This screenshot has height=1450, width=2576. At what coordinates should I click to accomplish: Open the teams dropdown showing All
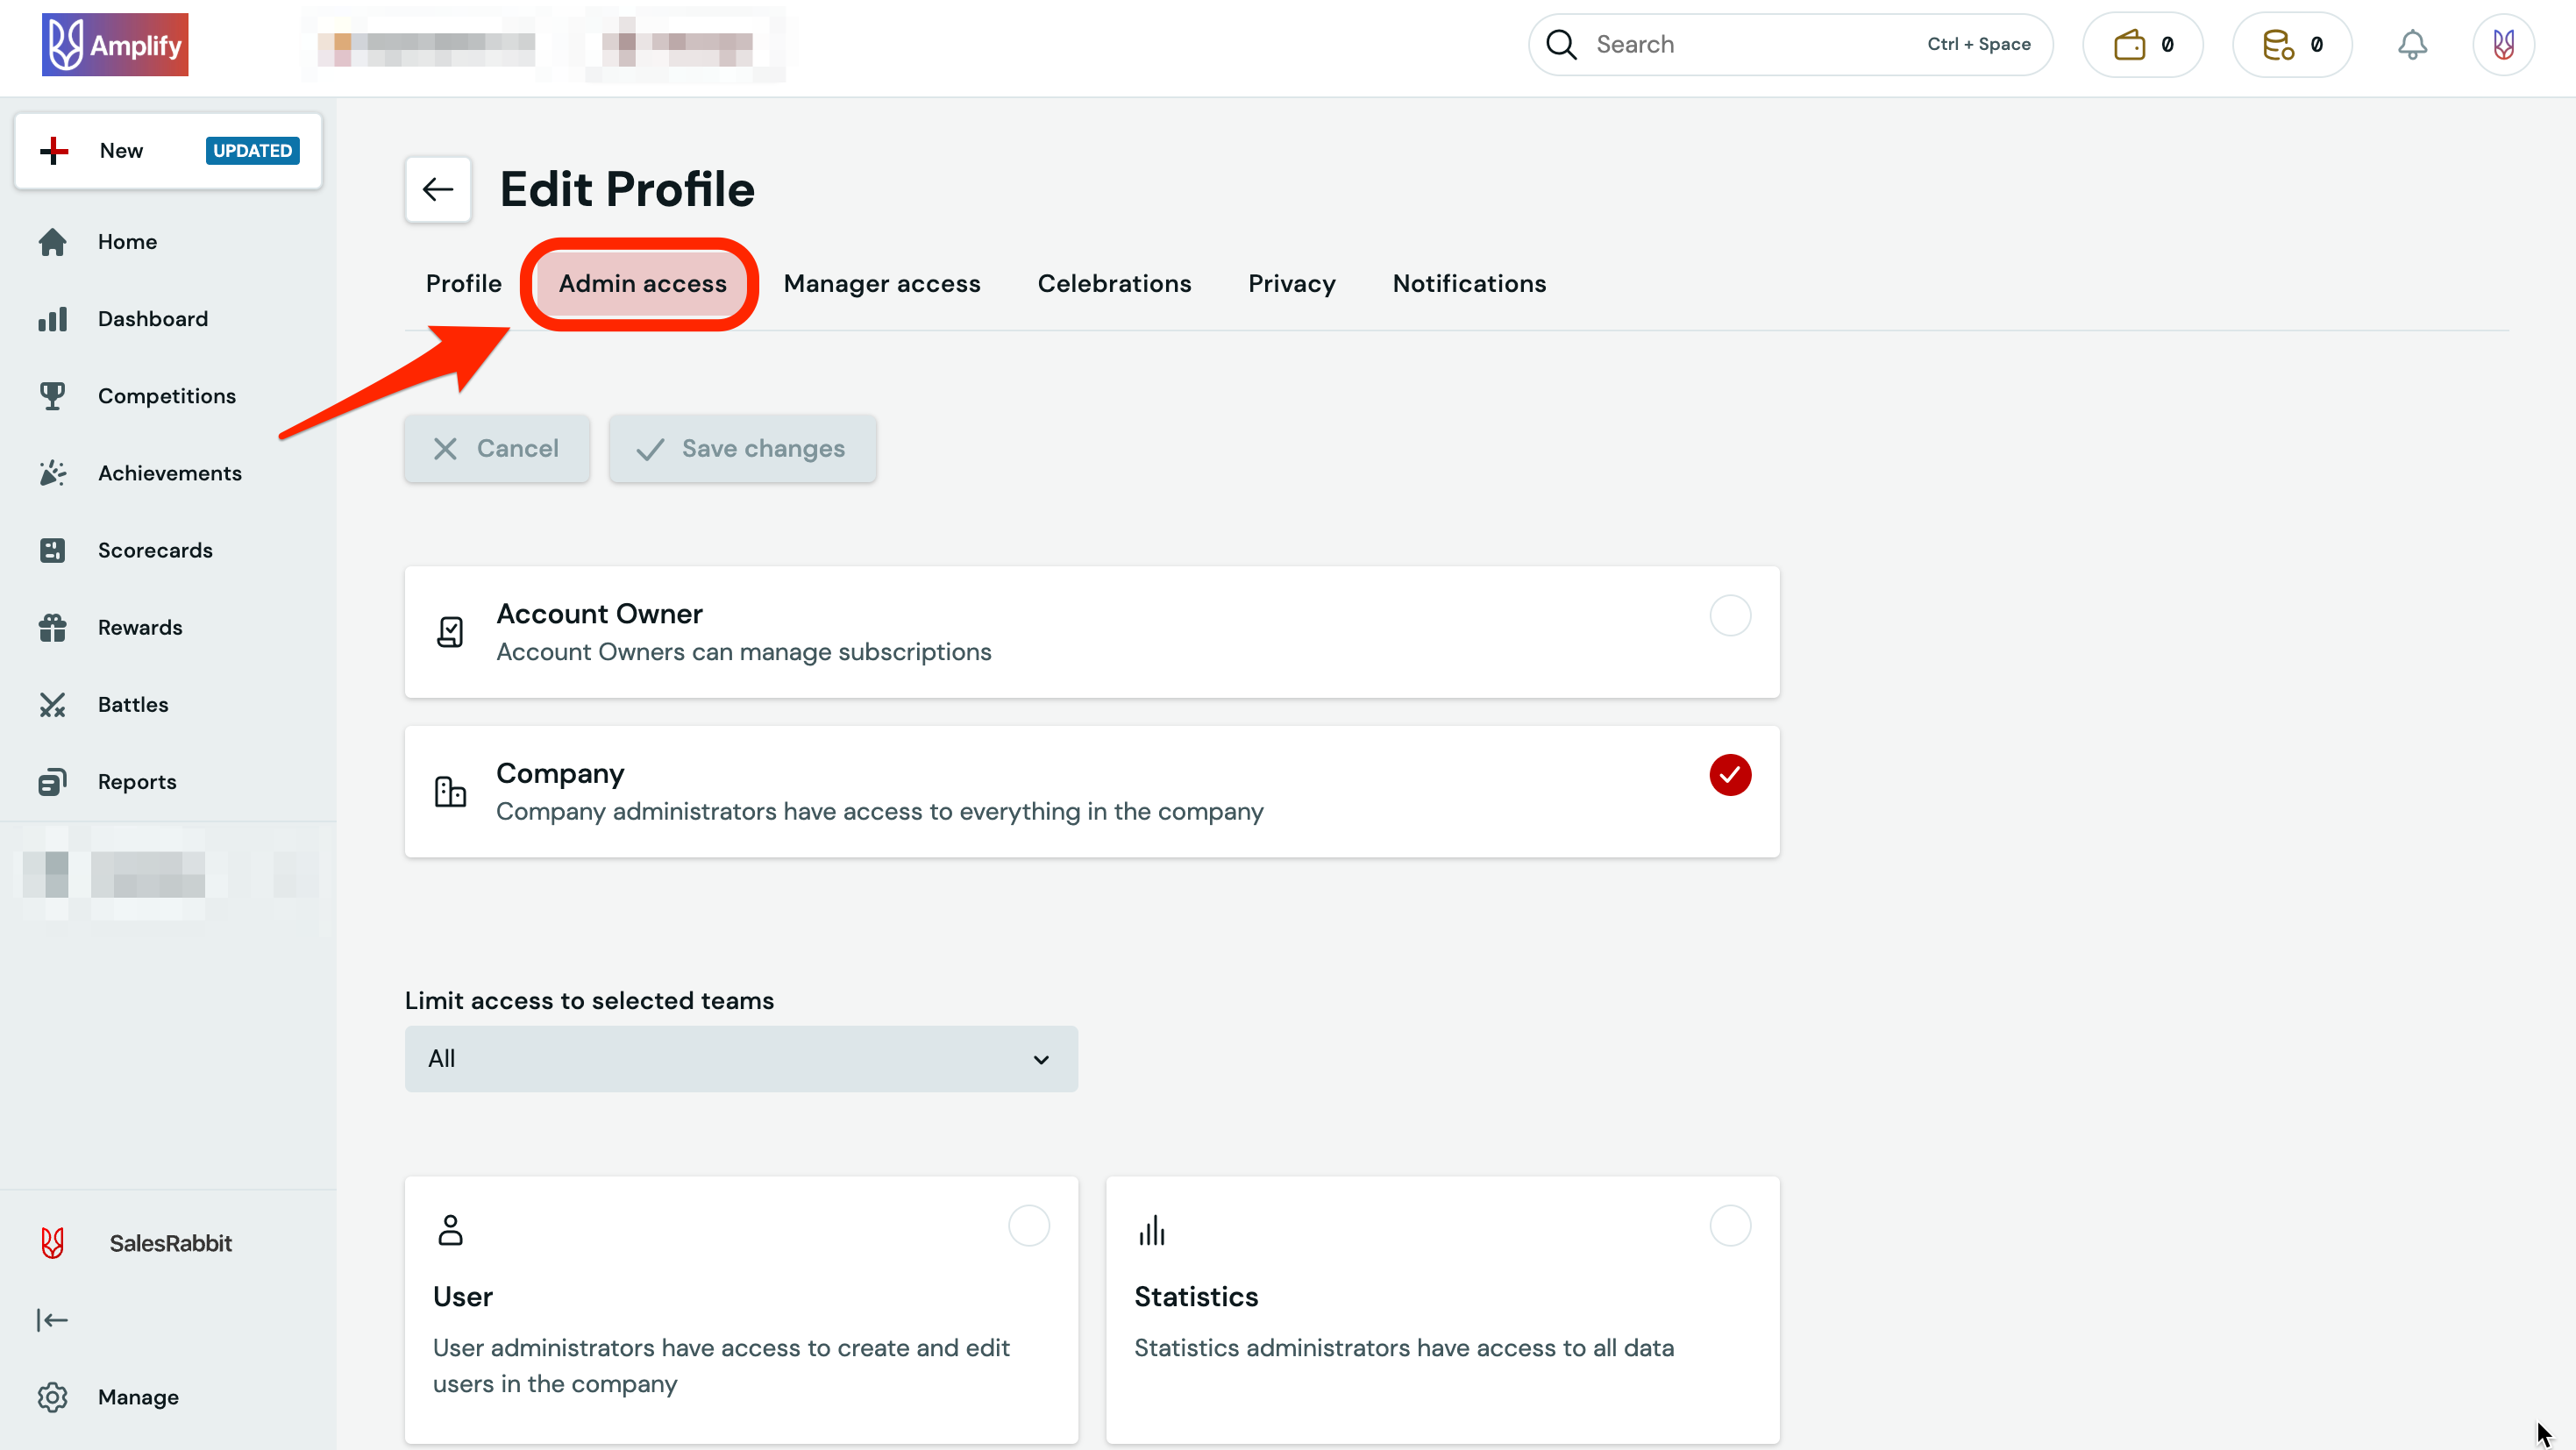pos(740,1058)
